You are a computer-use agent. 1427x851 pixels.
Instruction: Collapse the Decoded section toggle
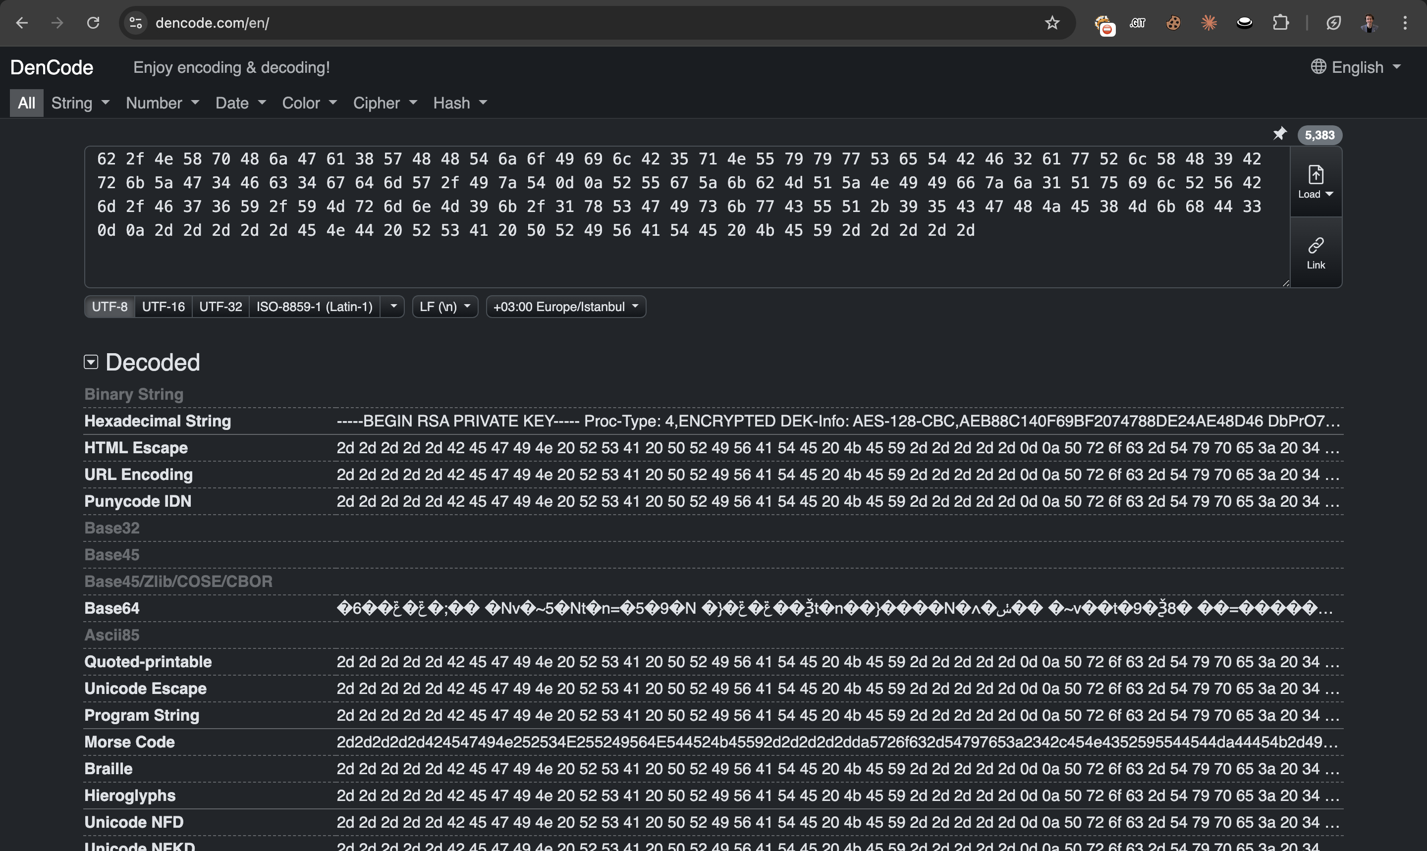(x=91, y=362)
